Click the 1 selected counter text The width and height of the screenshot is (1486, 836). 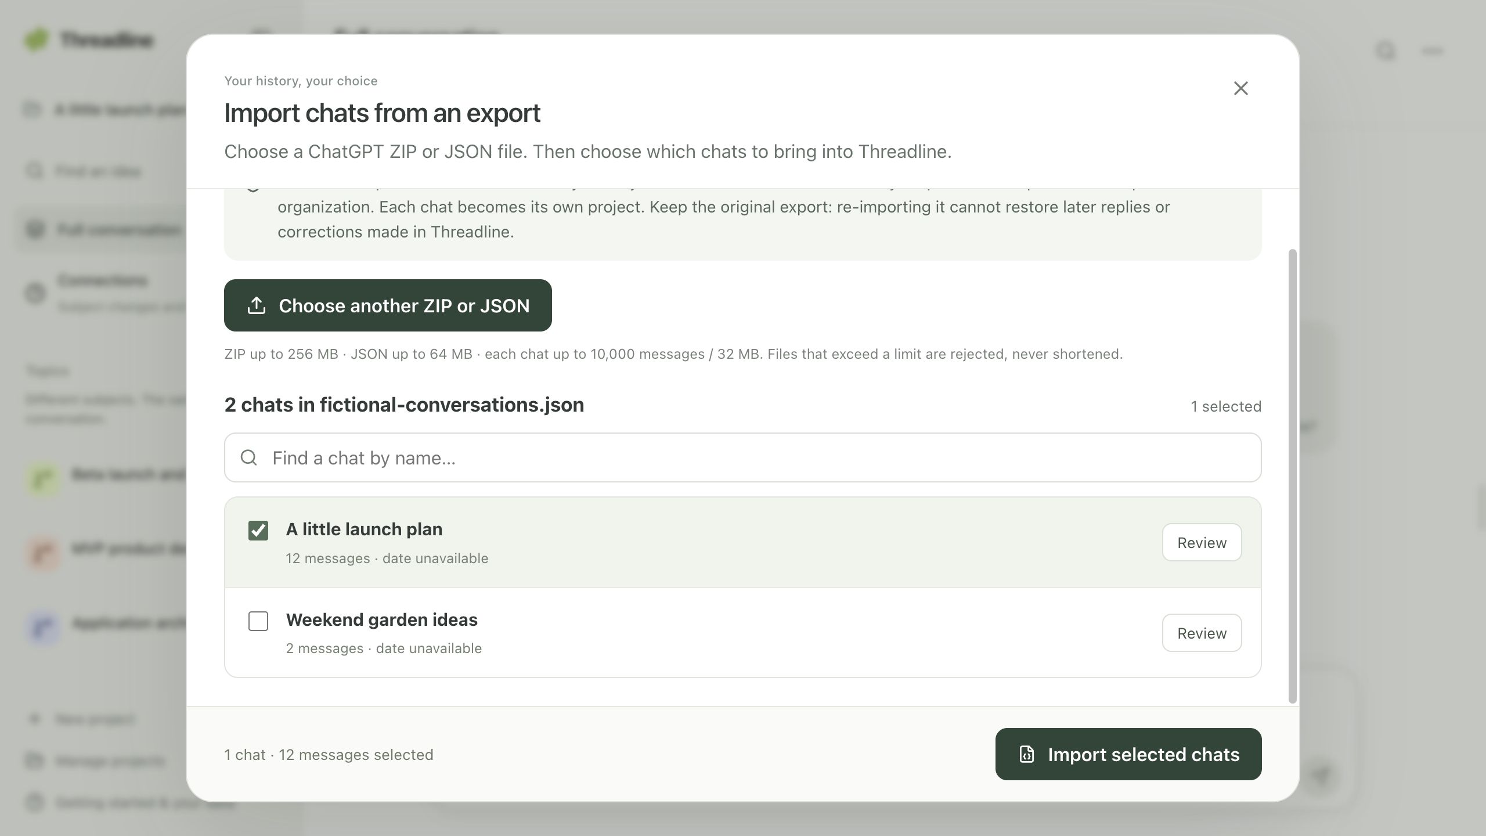pos(1225,406)
